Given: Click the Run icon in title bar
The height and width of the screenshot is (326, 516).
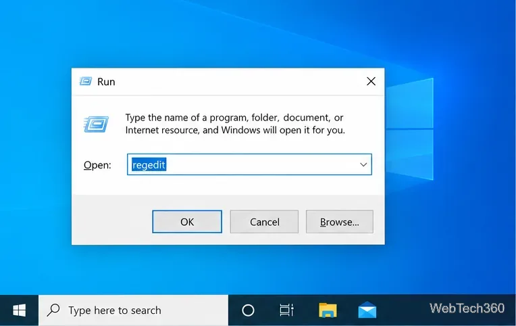Looking at the screenshot, I should [x=86, y=81].
